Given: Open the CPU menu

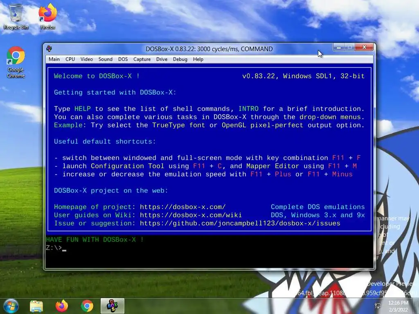Looking at the screenshot, I should [x=70, y=59].
